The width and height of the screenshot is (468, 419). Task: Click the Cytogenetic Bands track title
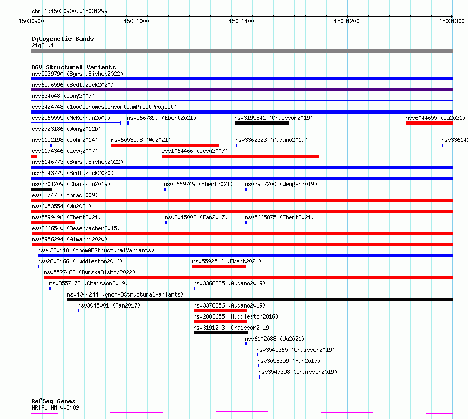pyautogui.click(x=63, y=39)
